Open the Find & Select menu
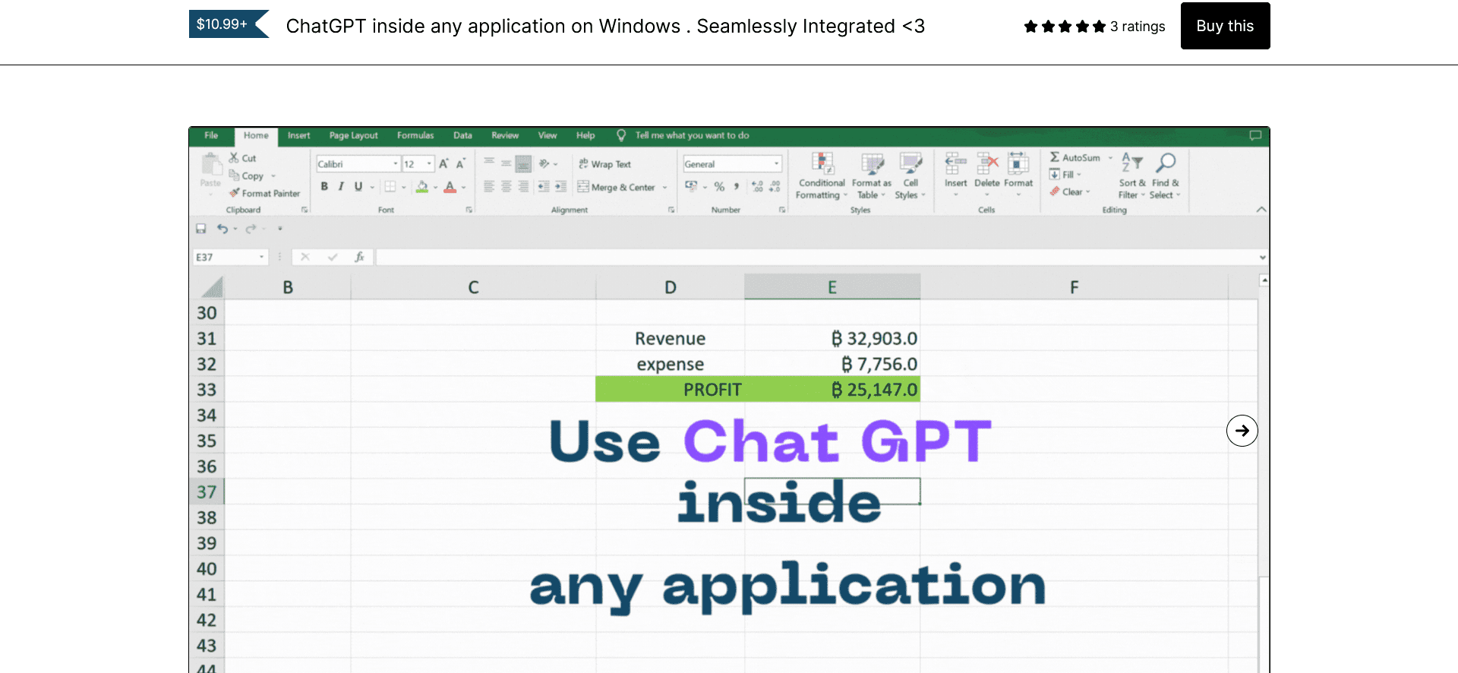This screenshot has height=673, width=1458. click(1166, 176)
